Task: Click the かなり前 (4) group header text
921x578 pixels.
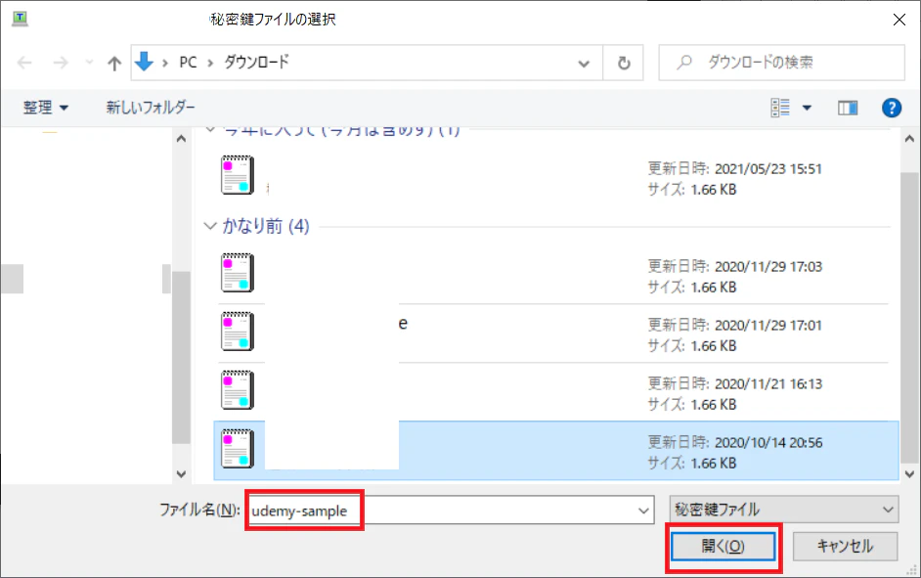Action: [x=266, y=226]
